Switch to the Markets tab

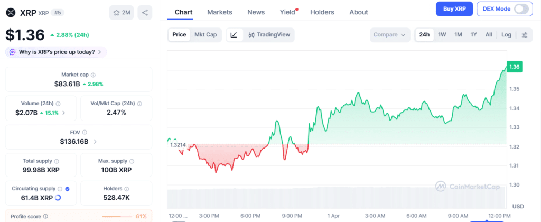pos(220,12)
